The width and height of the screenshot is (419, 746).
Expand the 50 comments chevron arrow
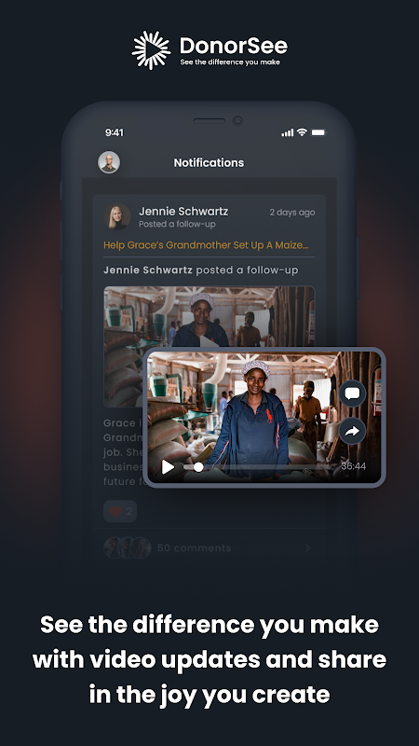(308, 548)
